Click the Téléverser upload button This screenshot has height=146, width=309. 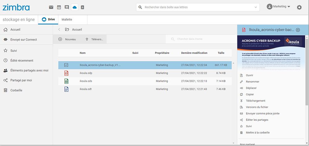tap(94, 39)
